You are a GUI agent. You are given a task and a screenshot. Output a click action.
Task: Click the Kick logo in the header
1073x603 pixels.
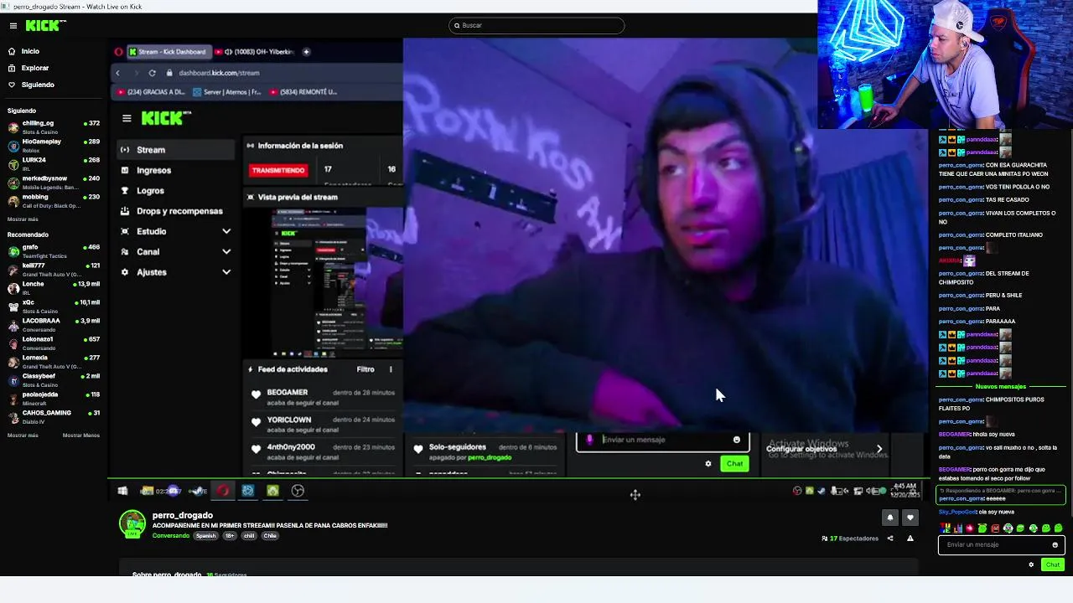click(x=45, y=26)
